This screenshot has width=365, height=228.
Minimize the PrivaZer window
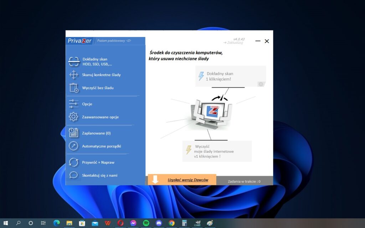pos(258,41)
